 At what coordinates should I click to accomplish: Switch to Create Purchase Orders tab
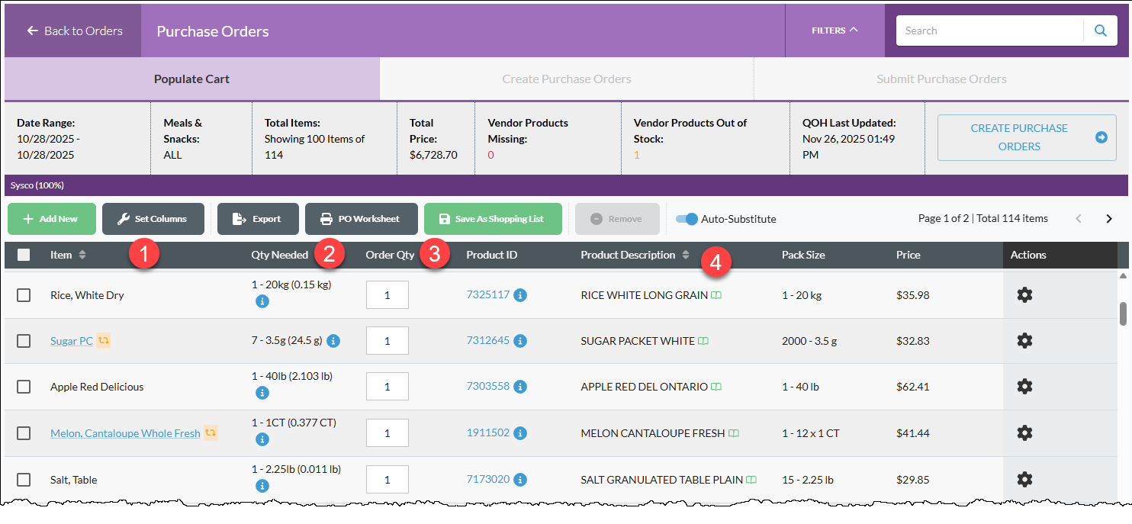567,79
